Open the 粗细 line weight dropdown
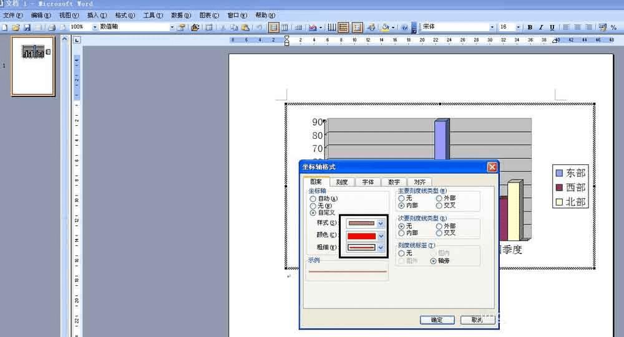 click(x=381, y=247)
